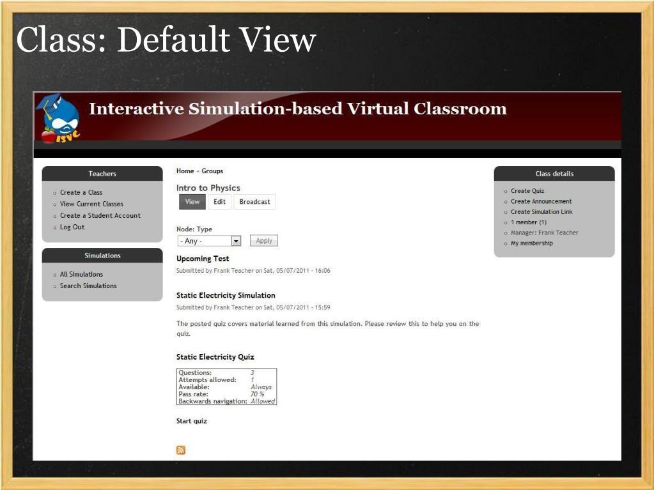Open Search Simulations link
The height and width of the screenshot is (490, 654).
click(x=88, y=286)
